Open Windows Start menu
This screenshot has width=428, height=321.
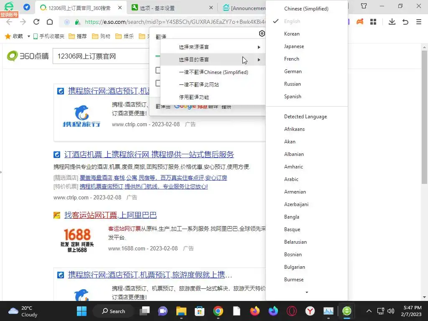tap(82, 311)
